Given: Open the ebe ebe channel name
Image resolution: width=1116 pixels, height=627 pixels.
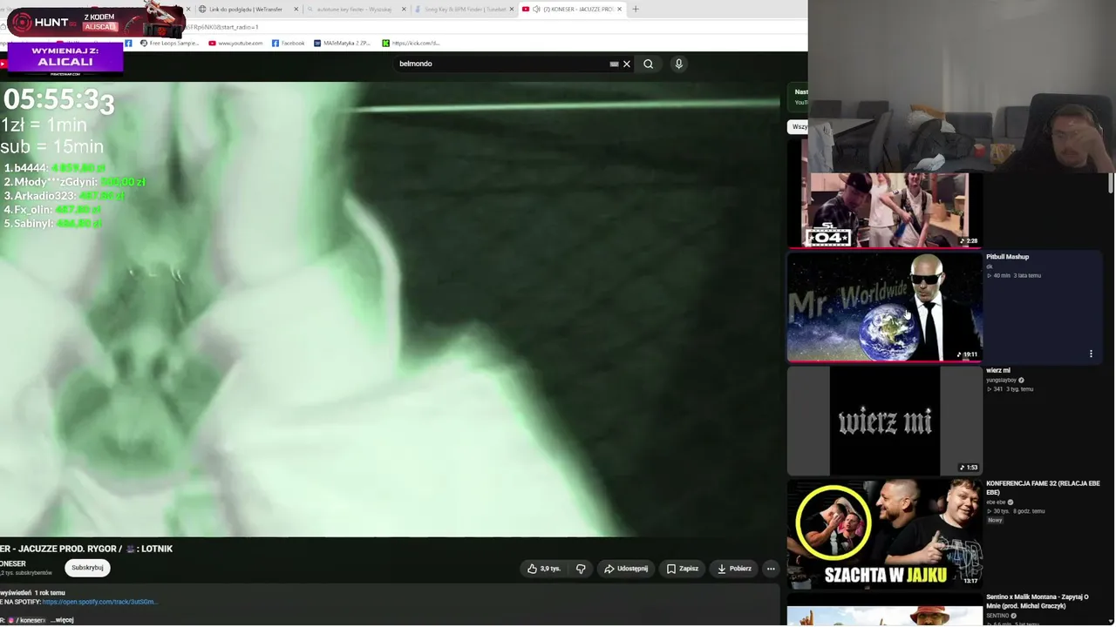Looking at the screenshot, I should click(997, 502).
